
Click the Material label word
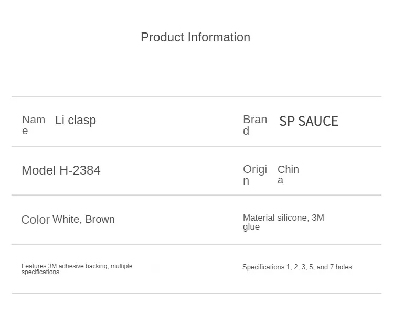(259, 218)
